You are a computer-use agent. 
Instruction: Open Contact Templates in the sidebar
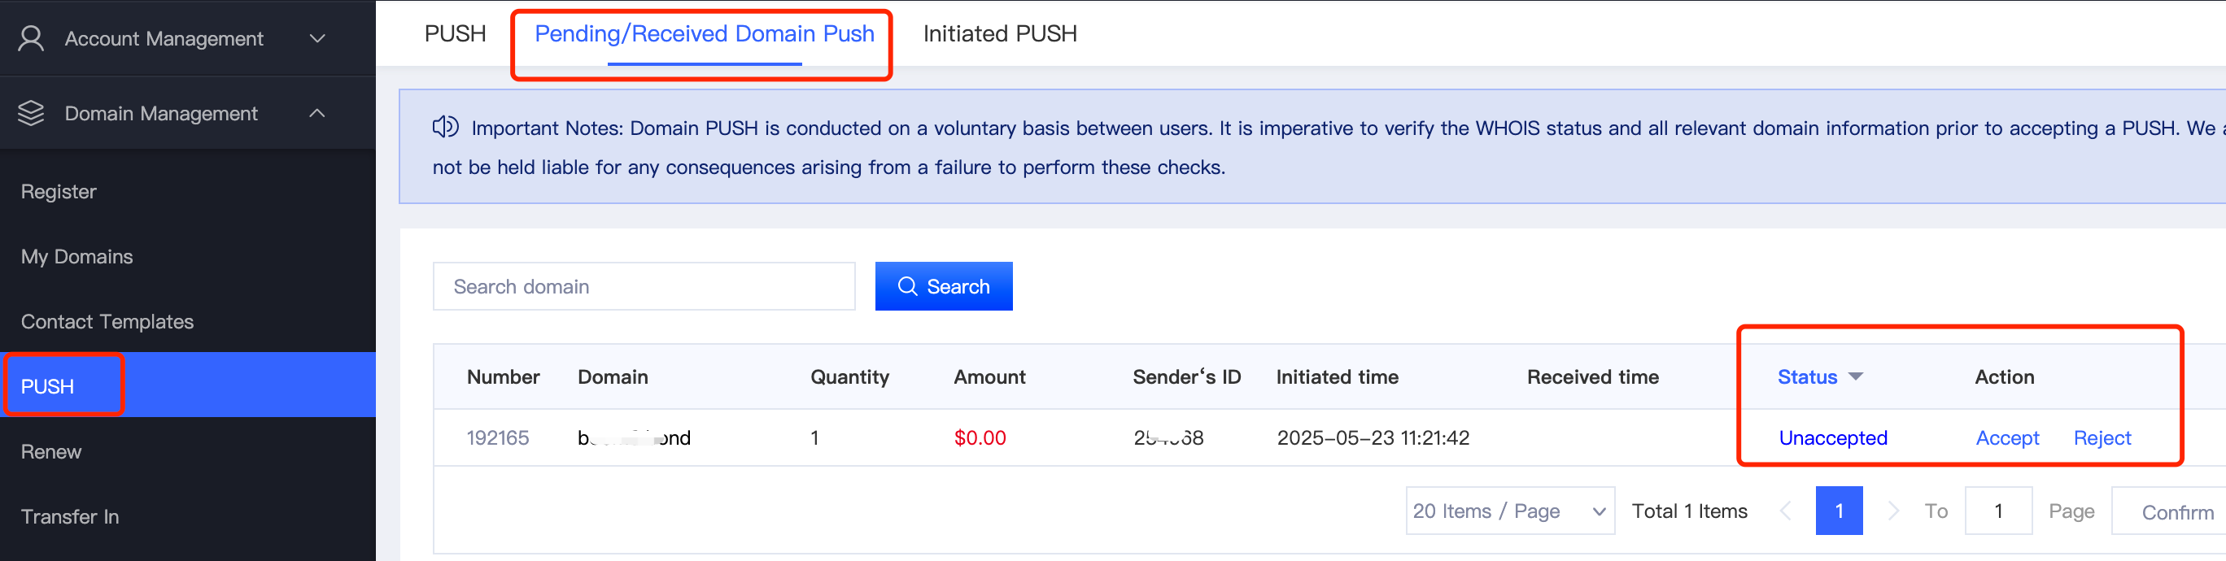click(x=107, y=322)
